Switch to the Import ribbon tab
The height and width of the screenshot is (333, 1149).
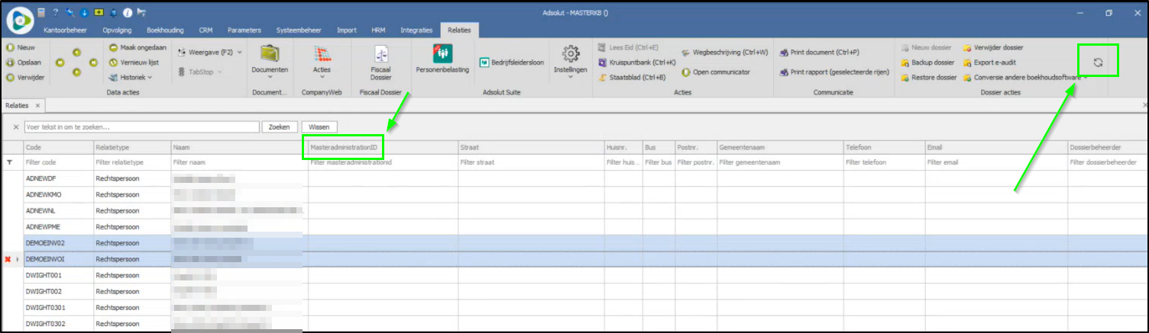(347, 30)
